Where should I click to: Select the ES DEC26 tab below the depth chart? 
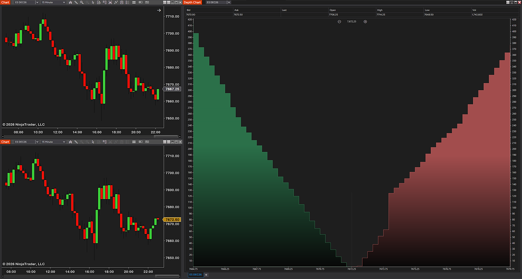(196, 274)
